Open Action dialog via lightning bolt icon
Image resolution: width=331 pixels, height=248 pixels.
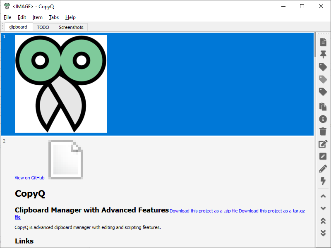pyautogui.click(x=323, y=181)
